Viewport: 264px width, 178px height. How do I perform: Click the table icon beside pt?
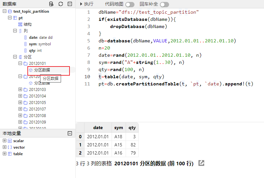(x=15, y=18)
